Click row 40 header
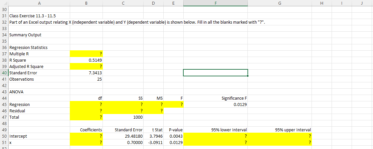373x149 pixels. 4,73
